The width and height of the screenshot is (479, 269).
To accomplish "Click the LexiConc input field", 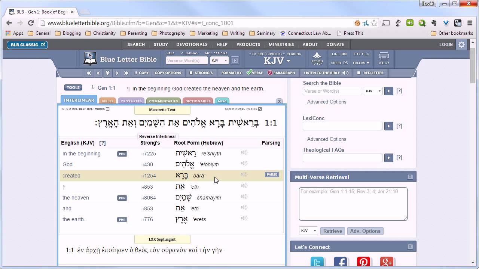I will pyautogui.click(x=342, y=126).
